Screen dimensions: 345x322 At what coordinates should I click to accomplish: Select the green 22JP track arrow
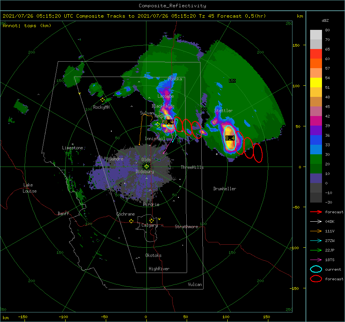[x=316, y=250]
